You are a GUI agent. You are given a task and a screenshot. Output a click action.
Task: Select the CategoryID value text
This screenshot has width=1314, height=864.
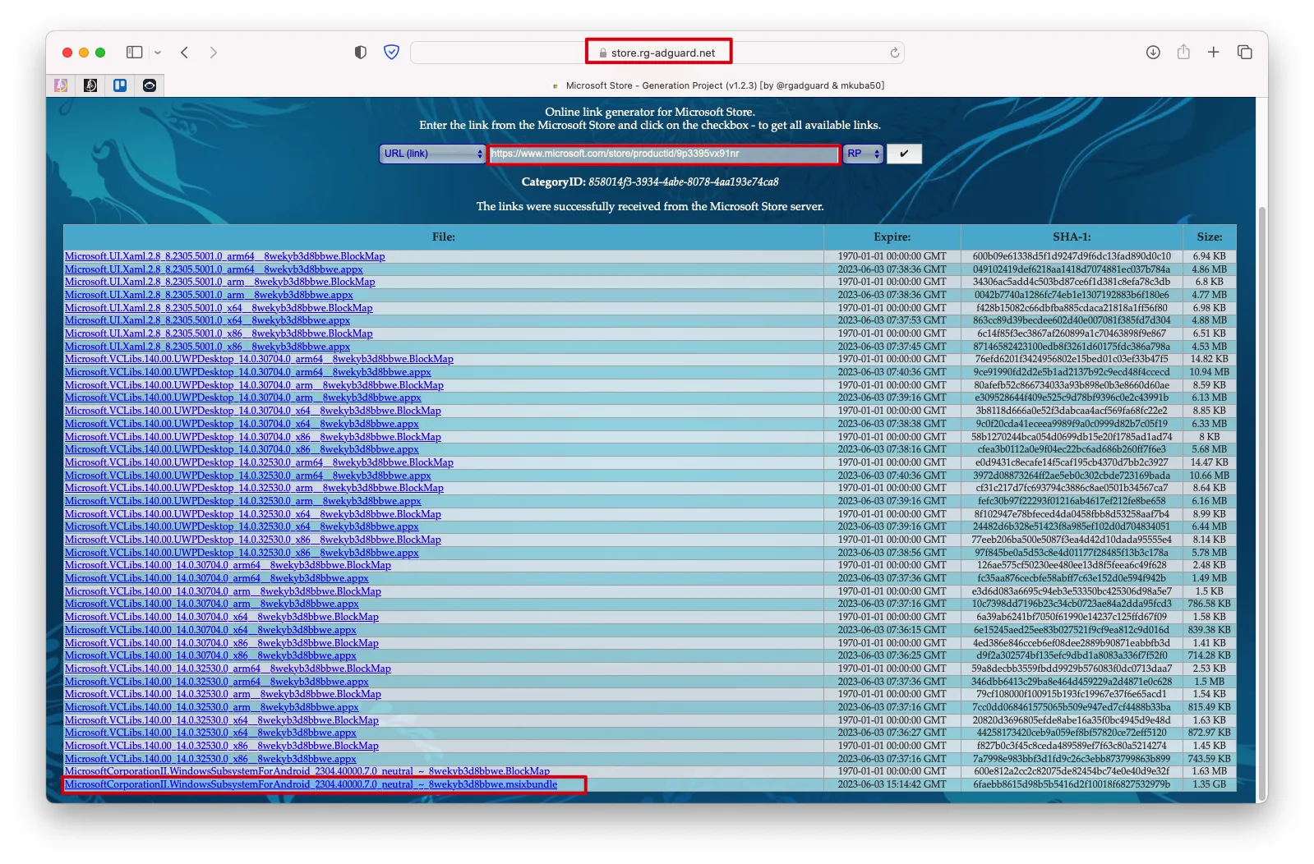click(684, 182)
